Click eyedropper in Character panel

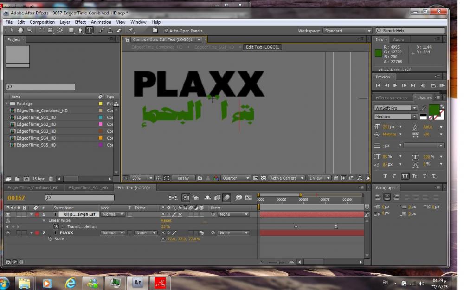[424, 108]
